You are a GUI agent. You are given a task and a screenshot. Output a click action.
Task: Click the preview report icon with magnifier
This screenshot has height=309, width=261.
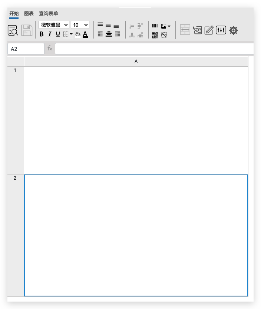tap(13, 30)
